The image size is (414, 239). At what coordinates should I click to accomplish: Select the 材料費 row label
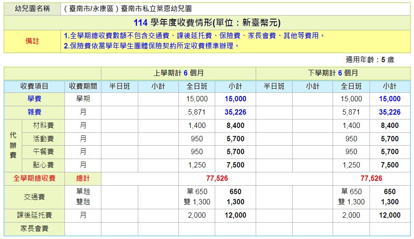coord(43,126)
